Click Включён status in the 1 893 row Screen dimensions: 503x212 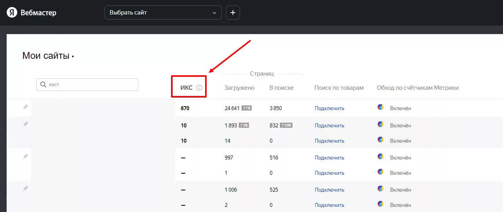coord(400,126)
